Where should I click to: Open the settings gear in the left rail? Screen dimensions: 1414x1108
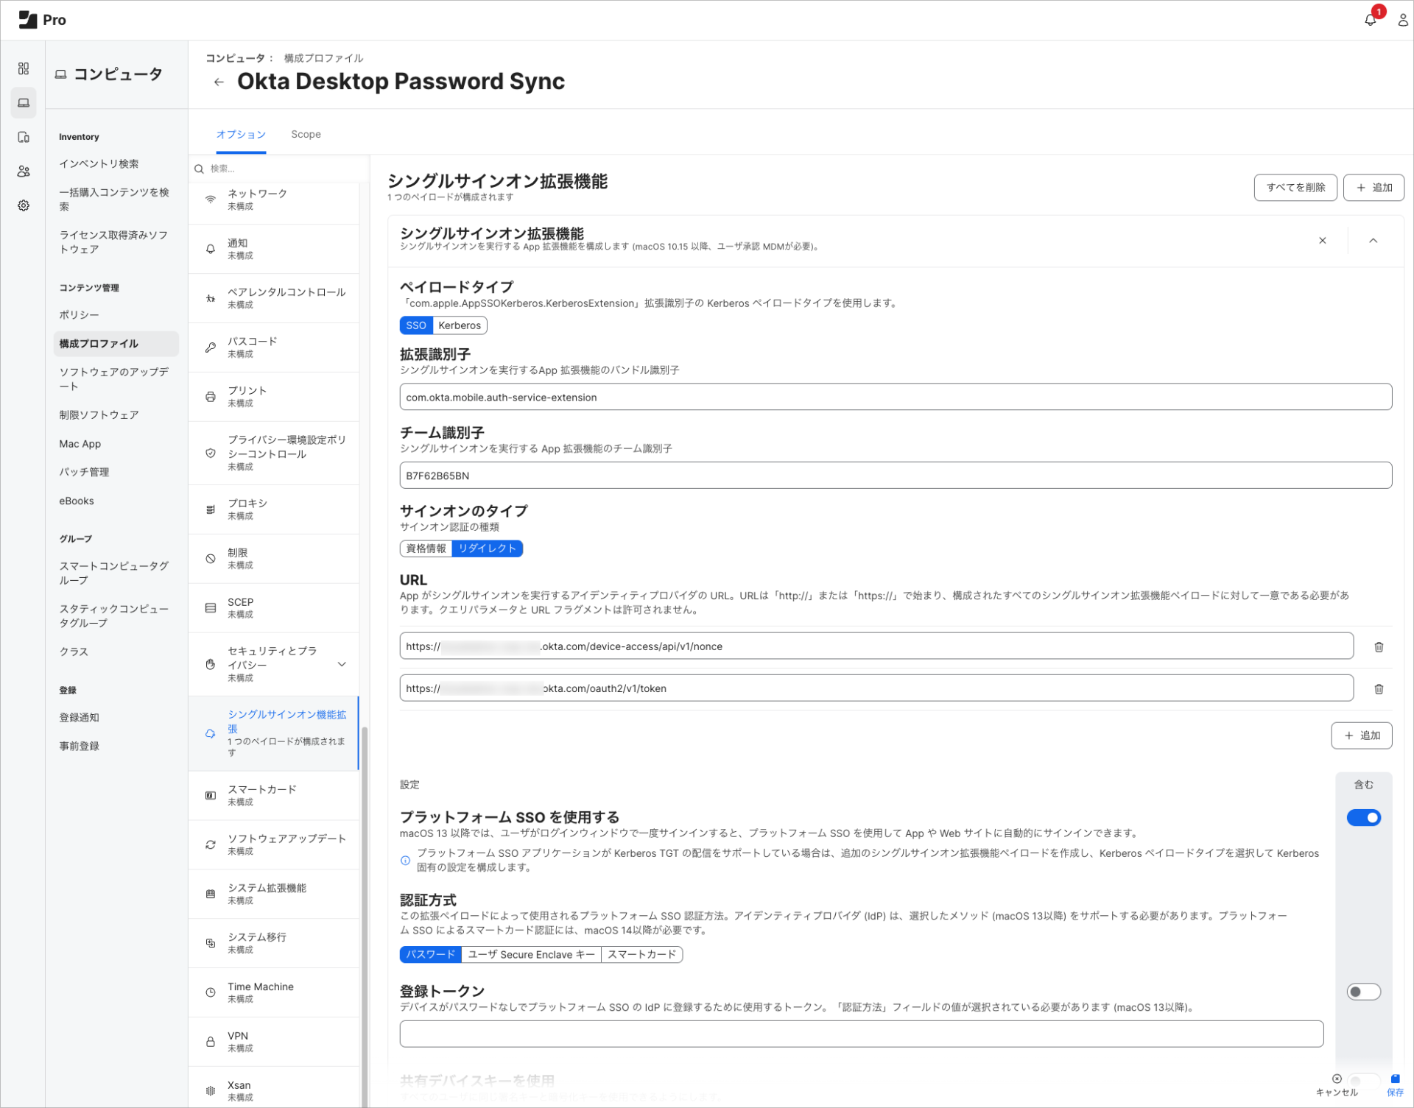pos(24,205)
